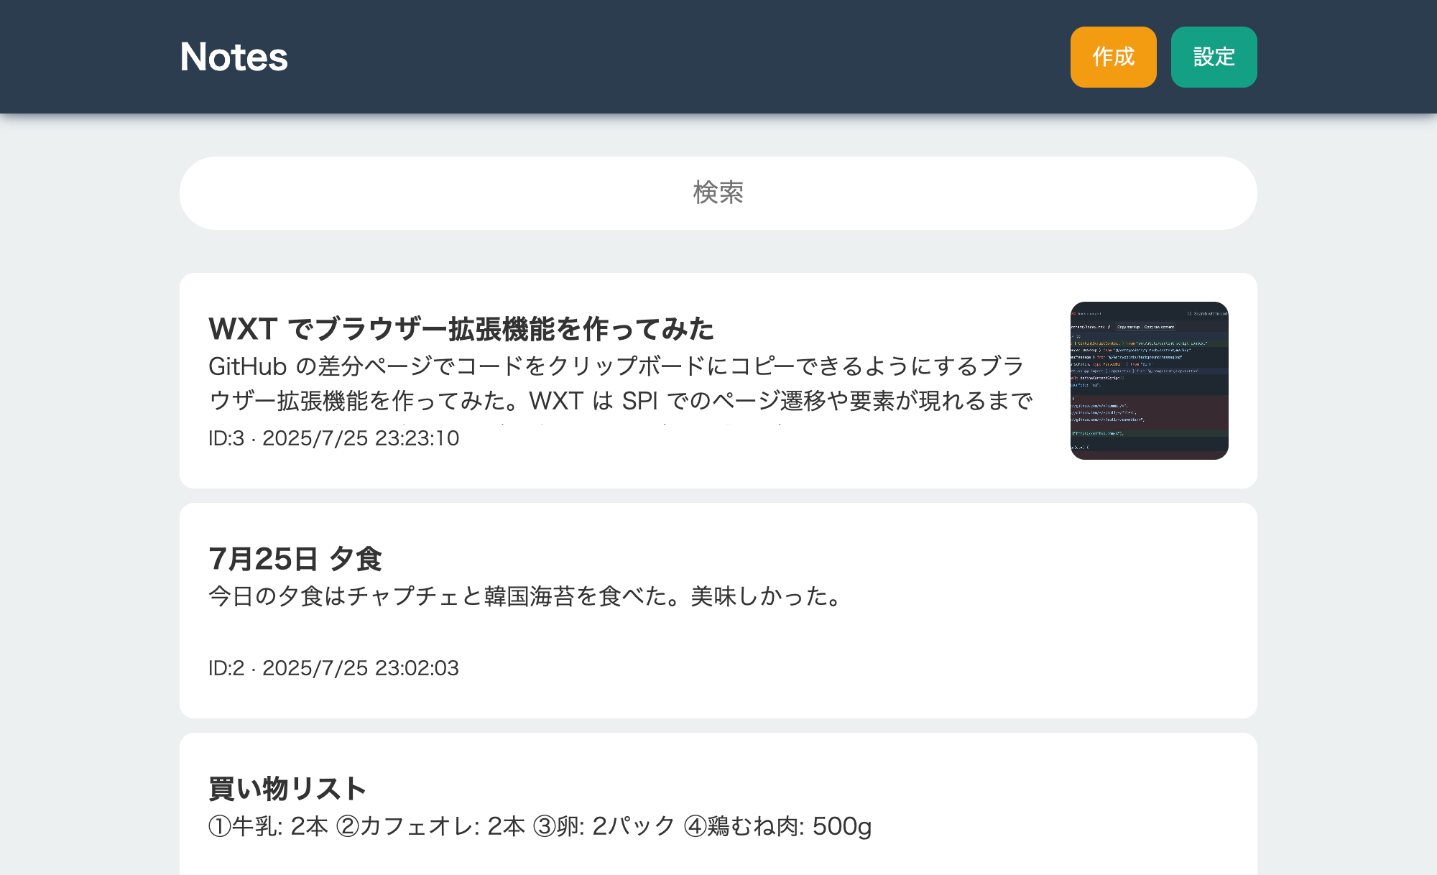1437x875 pixels.
Task: Open the code screenshot thumbnail image
Action: [1149, 380]
